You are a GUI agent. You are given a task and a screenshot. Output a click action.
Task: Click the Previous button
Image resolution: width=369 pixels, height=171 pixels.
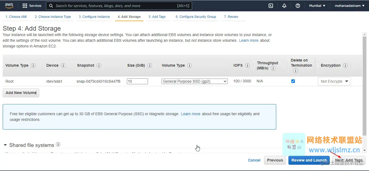point(275,160)
